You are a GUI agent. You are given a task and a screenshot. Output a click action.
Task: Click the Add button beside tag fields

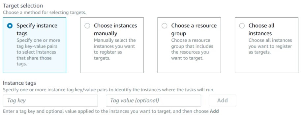tap(223, 100)
